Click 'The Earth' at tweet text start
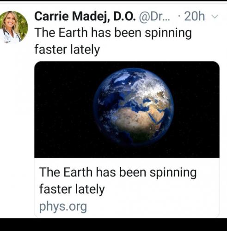Image resolution: width=227 pixels, height=231 pixels. [x=61, y=33]
